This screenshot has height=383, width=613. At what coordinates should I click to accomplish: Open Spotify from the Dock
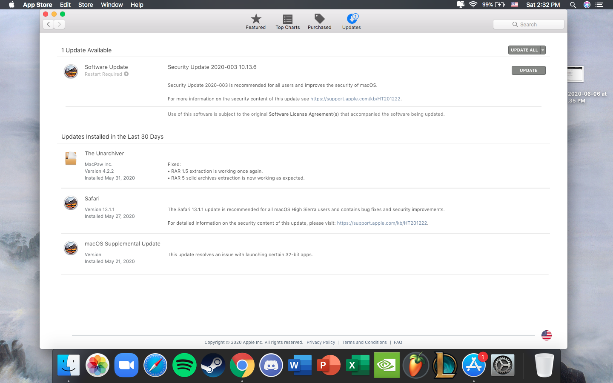[x=184, y=365]
